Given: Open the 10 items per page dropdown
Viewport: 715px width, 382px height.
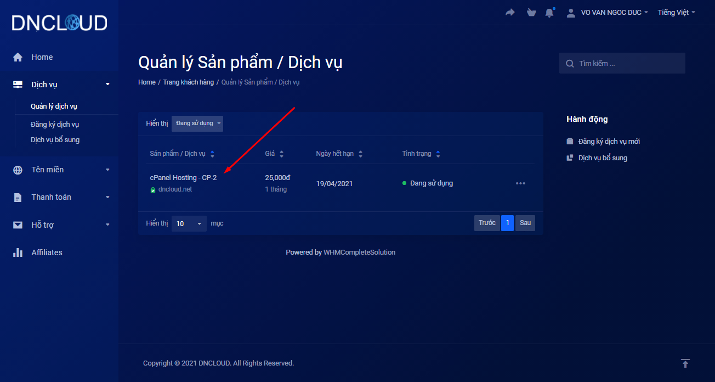Looking at the screenshot, I should (189, 223).
